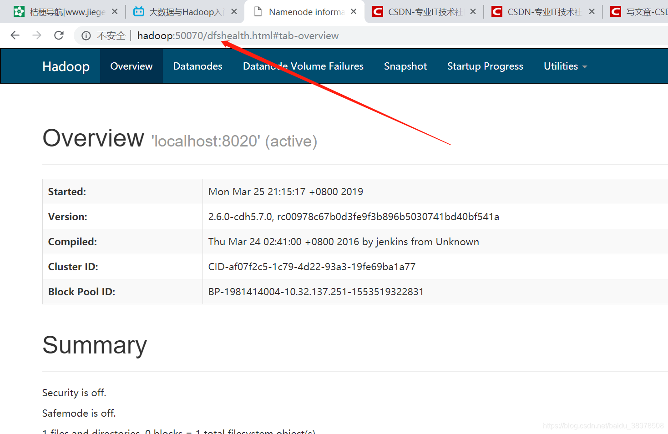Click the Hadoop brand link

click(x=66, y=66)
